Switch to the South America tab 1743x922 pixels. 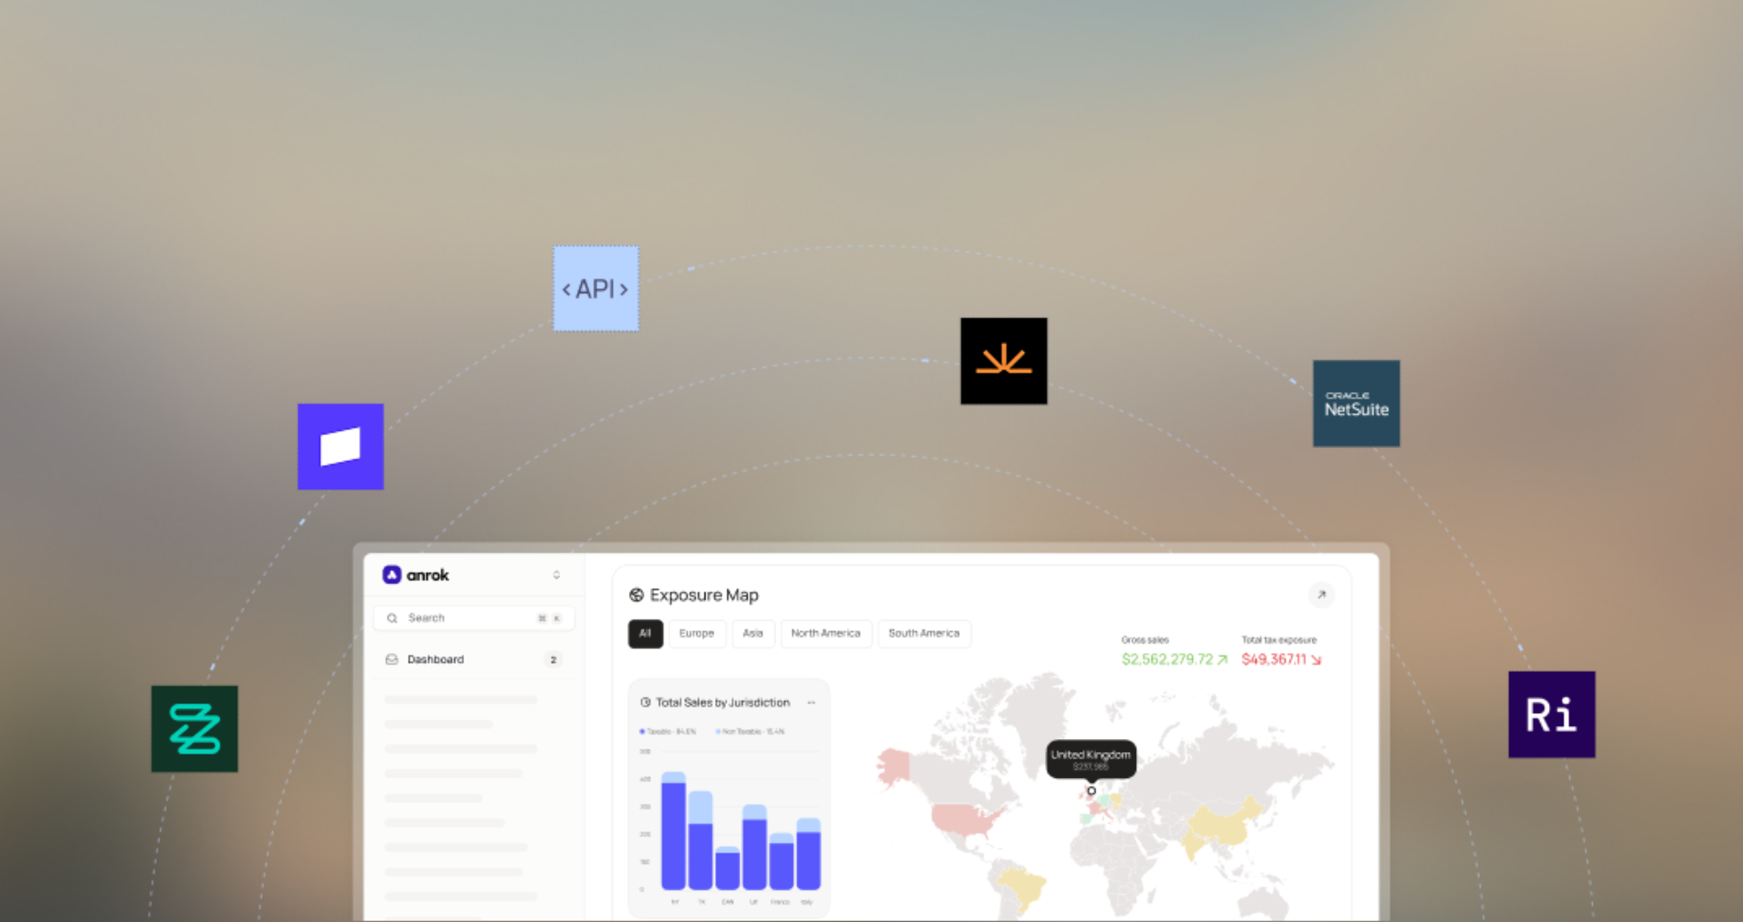(924, 634)
